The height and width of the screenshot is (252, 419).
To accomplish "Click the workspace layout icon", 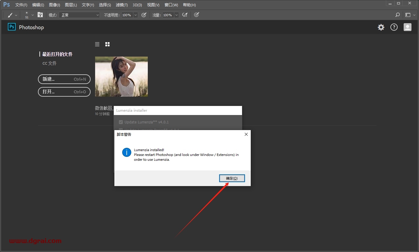I will pos(408,15).
